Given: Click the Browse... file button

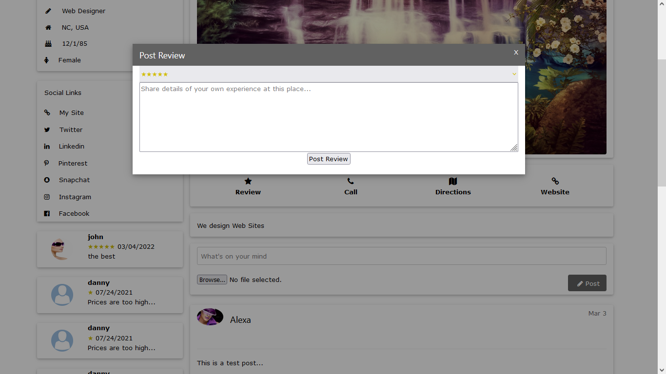Looking at the screenshot, I should (x=212, y=280).
